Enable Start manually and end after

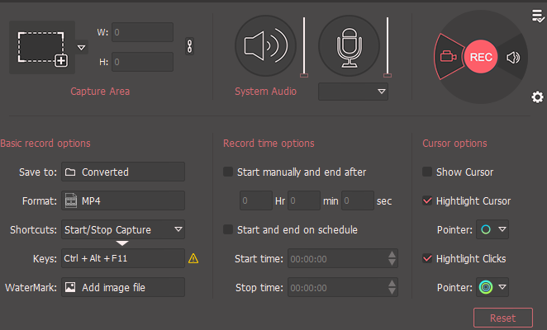[229, 172]
